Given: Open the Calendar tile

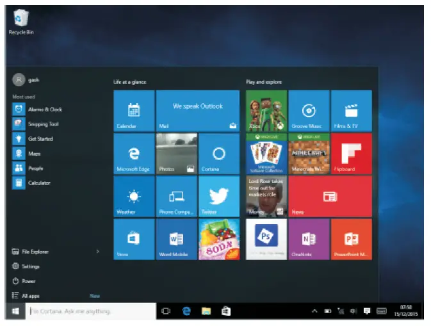Looking at the screenshot, I should tap(134, 111).
